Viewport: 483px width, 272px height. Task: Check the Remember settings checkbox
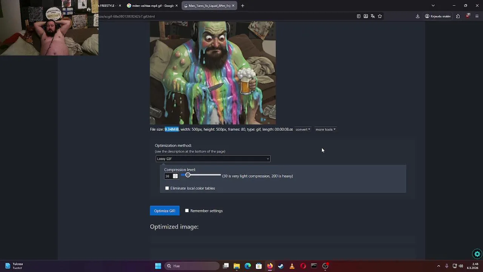187,211
